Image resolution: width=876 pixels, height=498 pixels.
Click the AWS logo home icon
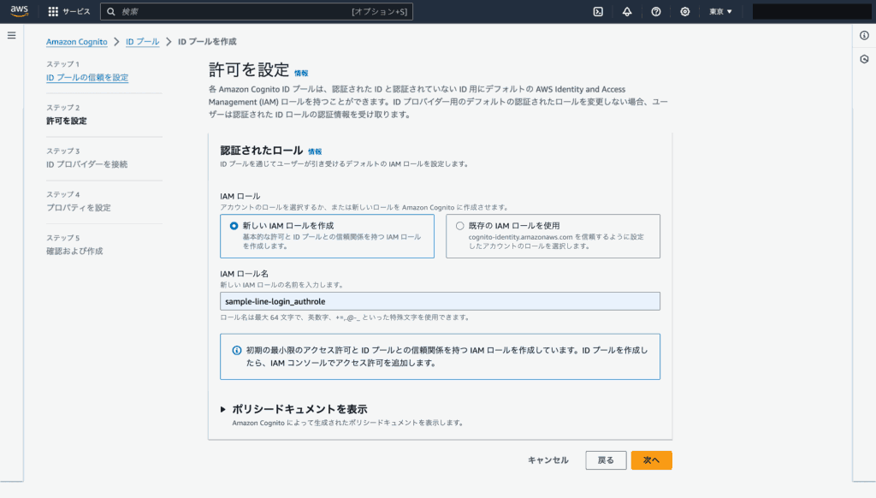click(x=20, y=11)
